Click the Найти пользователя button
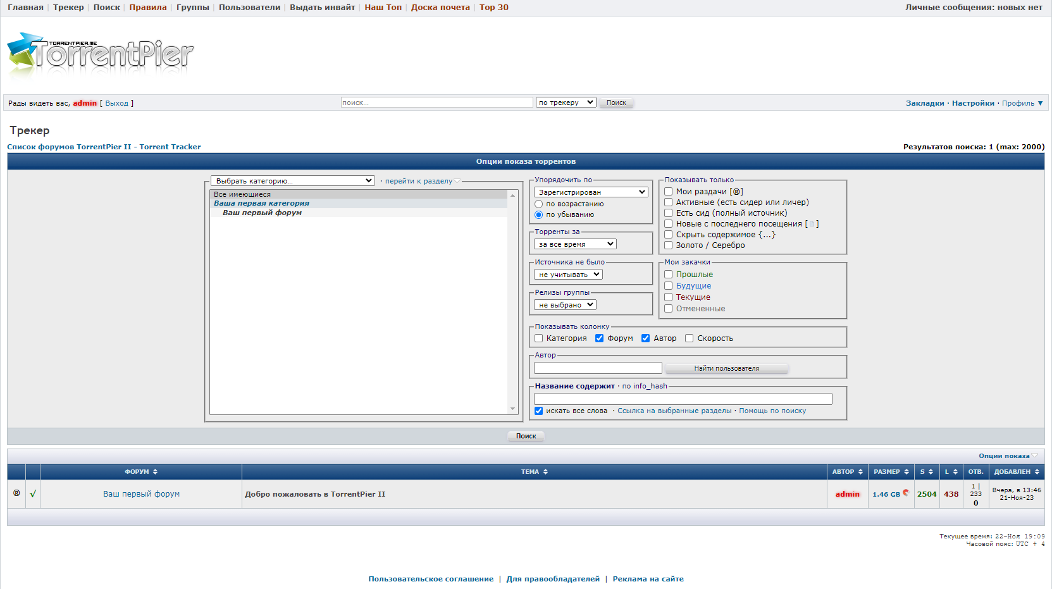The image size is (1052, 589). pyautogui.click(x=726, y=368)
